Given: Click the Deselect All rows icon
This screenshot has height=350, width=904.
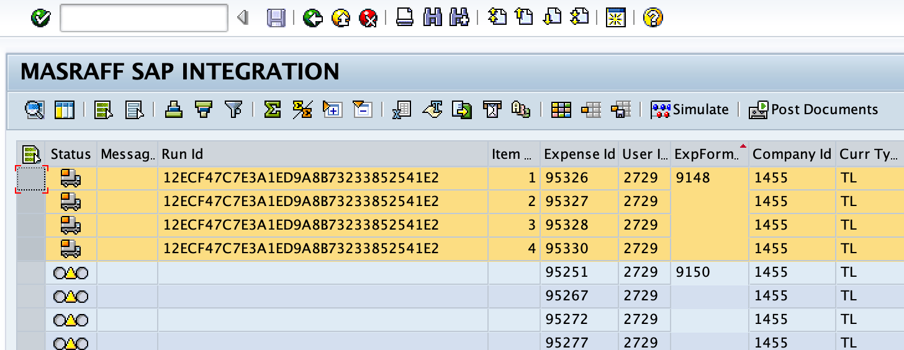Looking at the screenshot, I should tap(134, 110).
